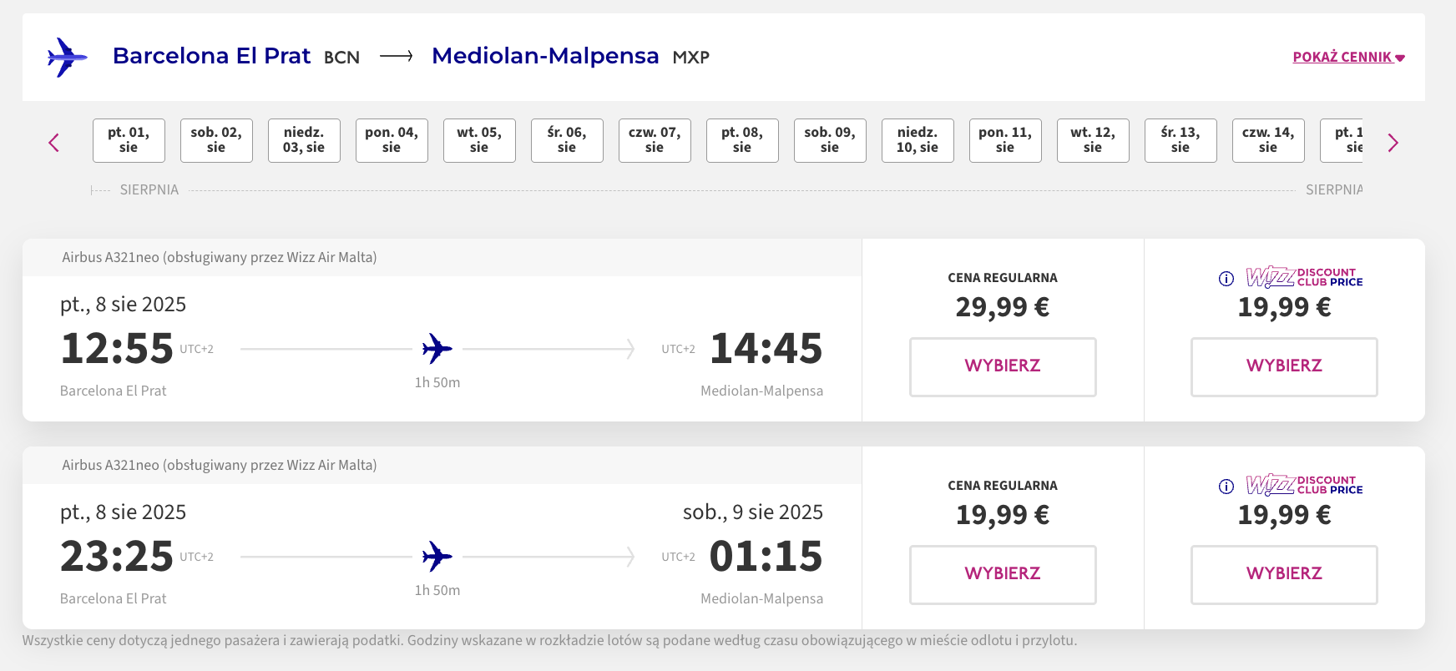Choose discount club WYBIERZ for 12:55 flight

1284,366
